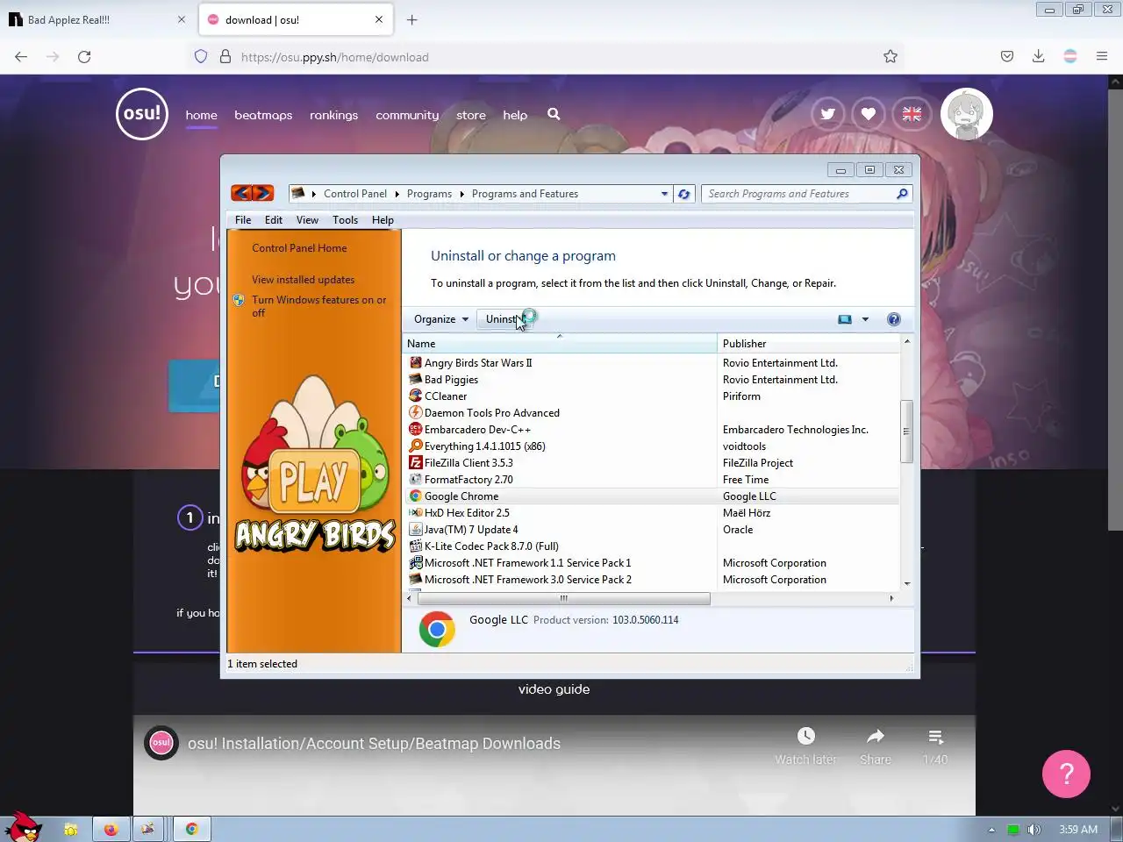1123x842 pixels.
Task: Select CCleaner in the program list
Action: (x=446, y=396)
